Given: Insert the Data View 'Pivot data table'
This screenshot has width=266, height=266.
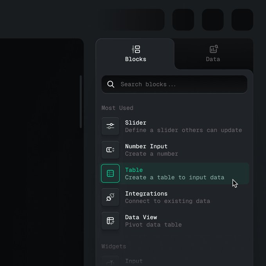Looking at the screenshot, I should tap(153, 225).
